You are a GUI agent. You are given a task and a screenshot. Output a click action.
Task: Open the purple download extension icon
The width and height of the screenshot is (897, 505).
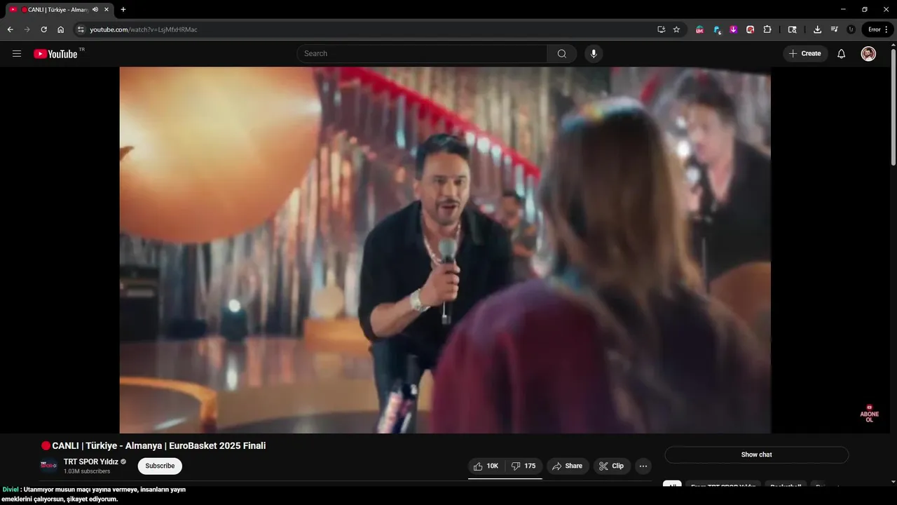coord(733,29)
